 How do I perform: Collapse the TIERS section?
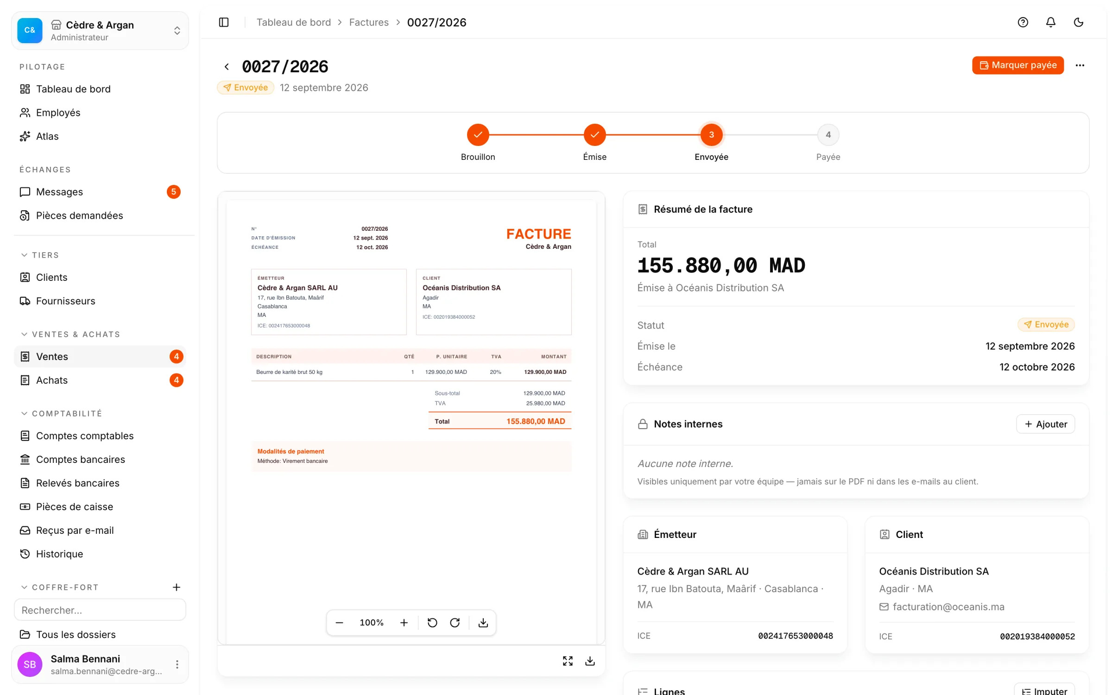click(x=40, y=255)
